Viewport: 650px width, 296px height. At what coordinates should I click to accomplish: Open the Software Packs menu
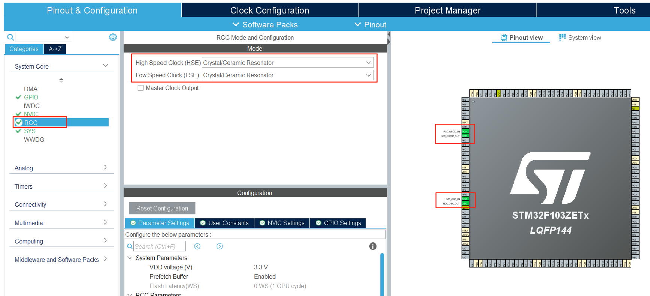(265, 24)
